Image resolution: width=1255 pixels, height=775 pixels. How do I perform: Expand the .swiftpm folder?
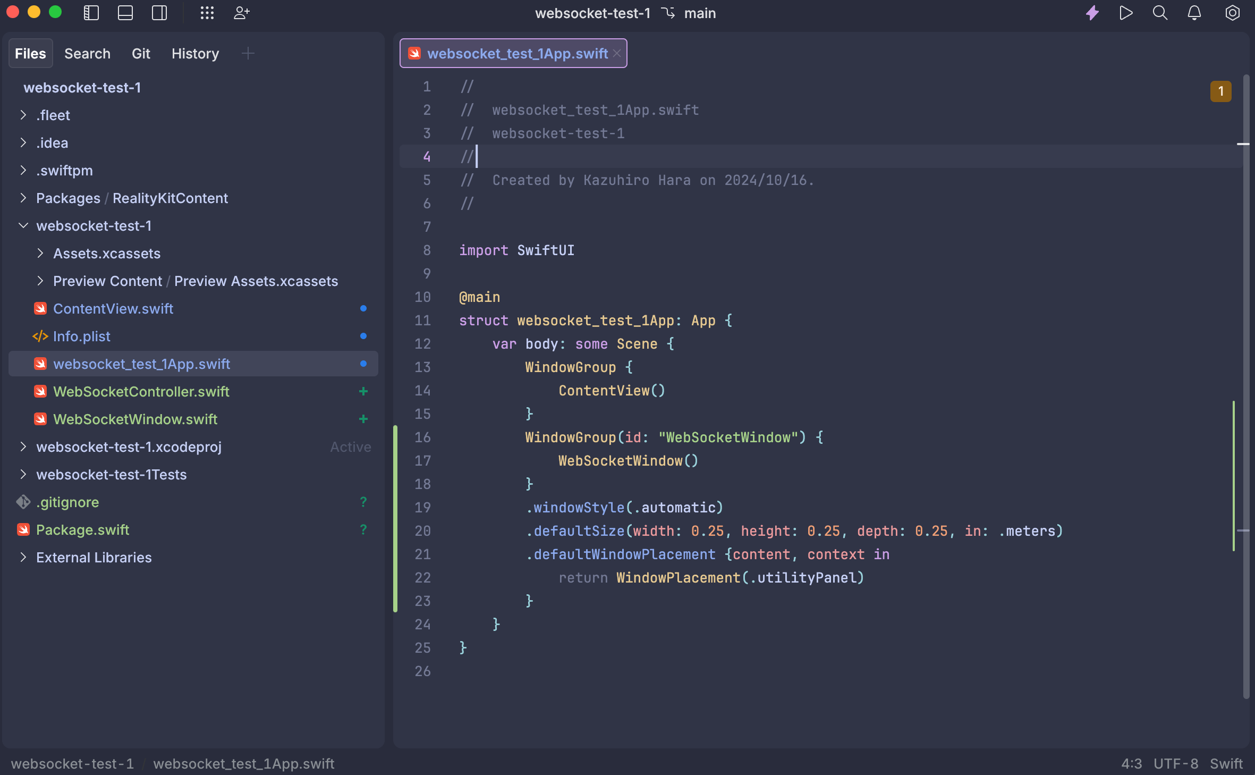point(23,170)
